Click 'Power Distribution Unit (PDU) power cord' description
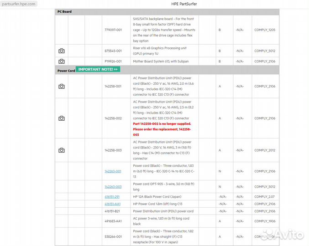The image size is (309, 246). (163, 211)
